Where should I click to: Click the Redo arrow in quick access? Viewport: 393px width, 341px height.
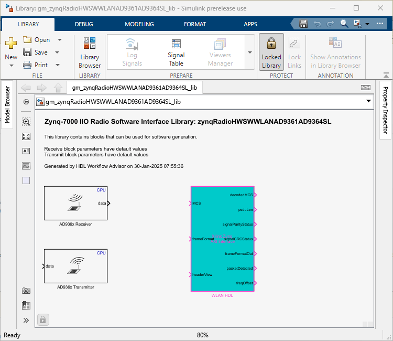330,24
